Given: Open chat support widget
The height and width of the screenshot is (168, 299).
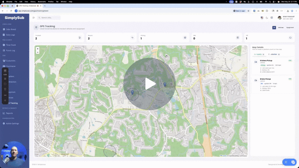Looking at the screenshot, I should coord(289,162).
